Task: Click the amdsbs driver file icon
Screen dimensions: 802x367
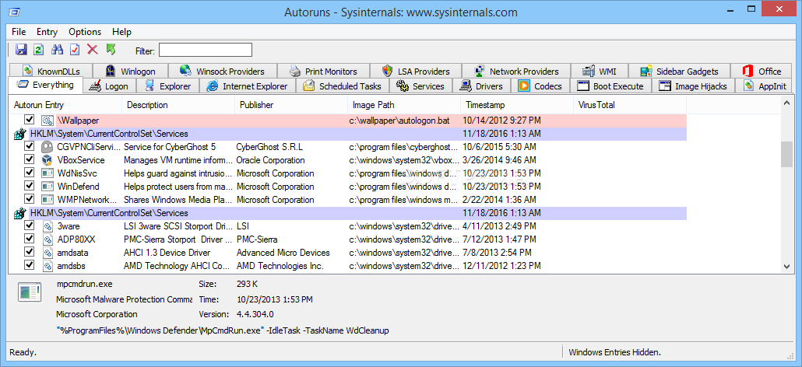Action: point(47,266)
